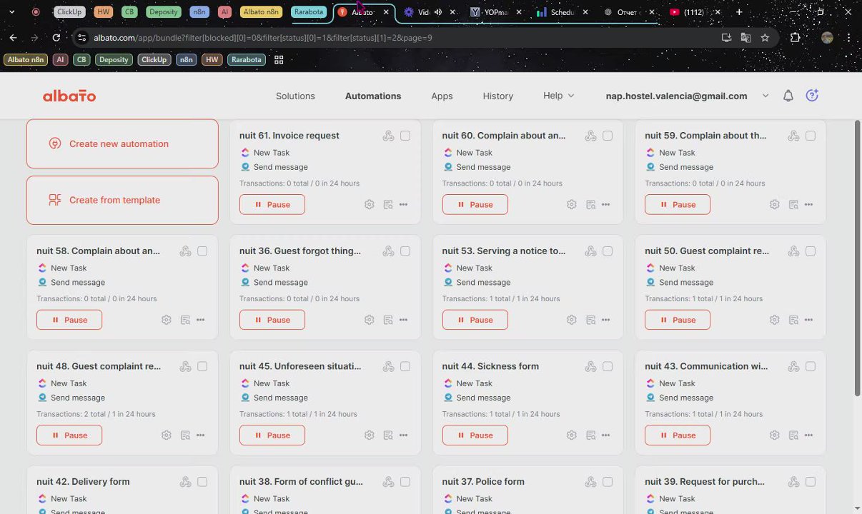Open notifications bell in Albato header

788,96
